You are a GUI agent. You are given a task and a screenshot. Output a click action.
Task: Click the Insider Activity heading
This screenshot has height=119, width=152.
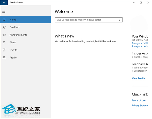tap(140, 53)
